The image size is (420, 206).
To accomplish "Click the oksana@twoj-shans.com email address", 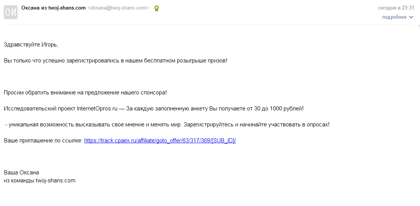I will [x=118, y=8].
